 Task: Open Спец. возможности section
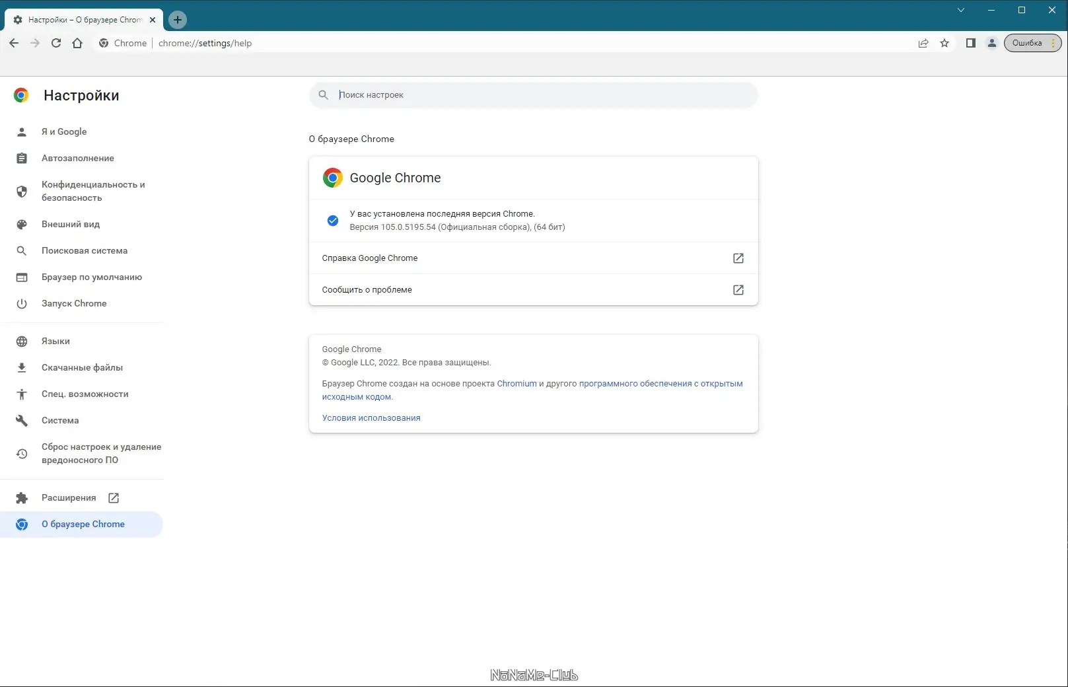pos(82,394)
